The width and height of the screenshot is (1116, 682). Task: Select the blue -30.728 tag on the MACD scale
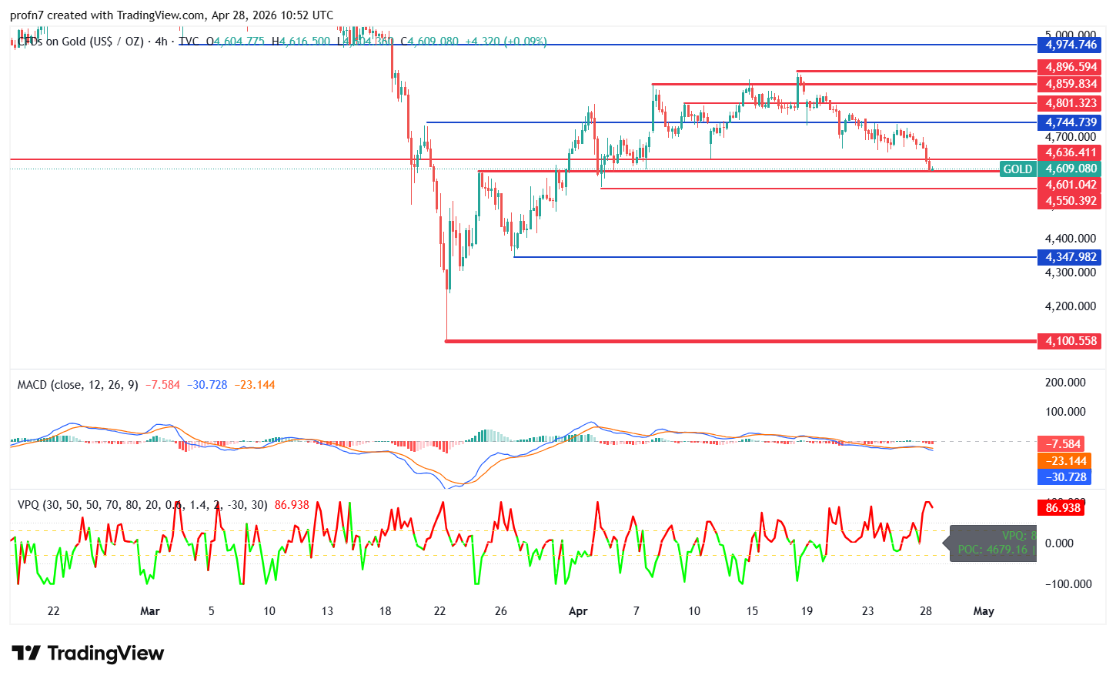pyautogui.click(x=1064, y=477)
